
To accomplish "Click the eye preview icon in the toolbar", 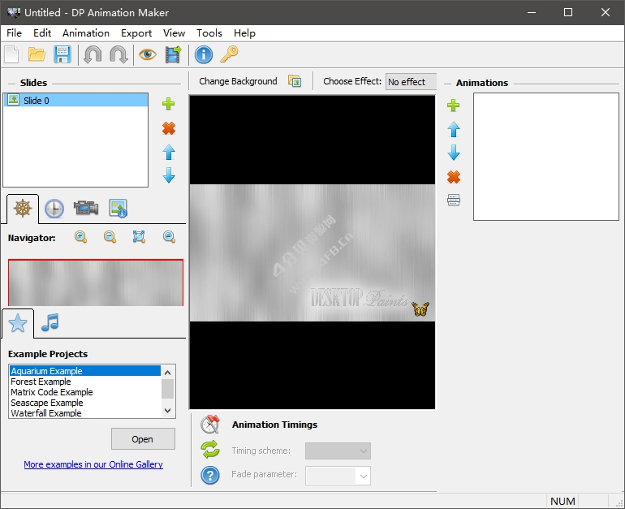I will (x=147, y=54).
